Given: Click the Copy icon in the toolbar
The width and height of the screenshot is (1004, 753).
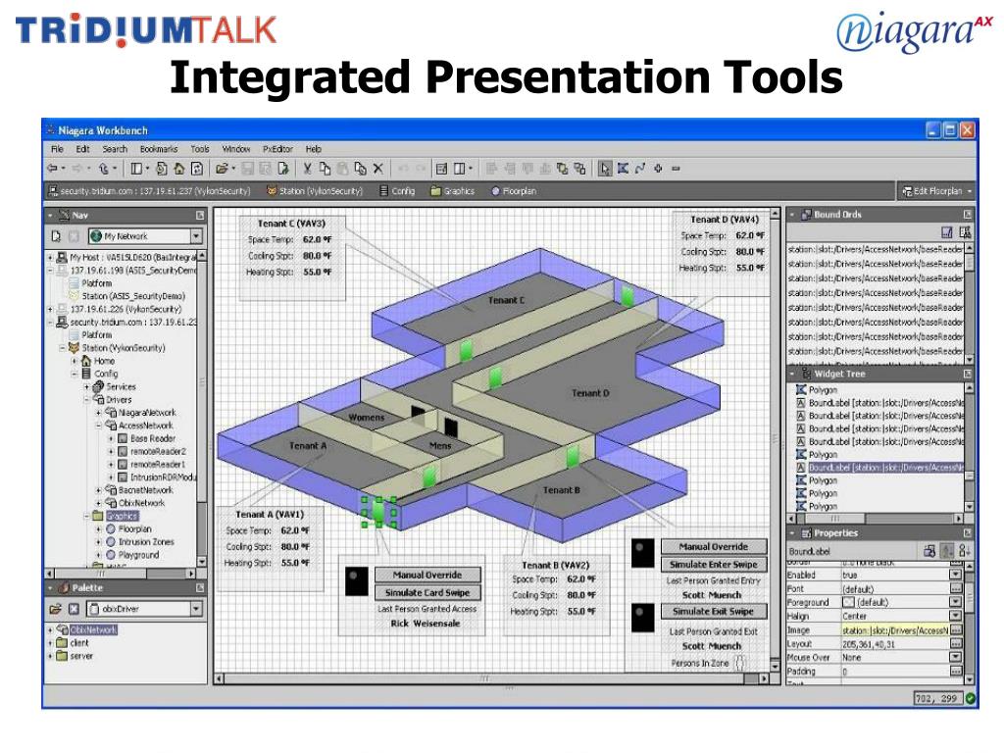Looking at the screenshot, I should (325, 169).
